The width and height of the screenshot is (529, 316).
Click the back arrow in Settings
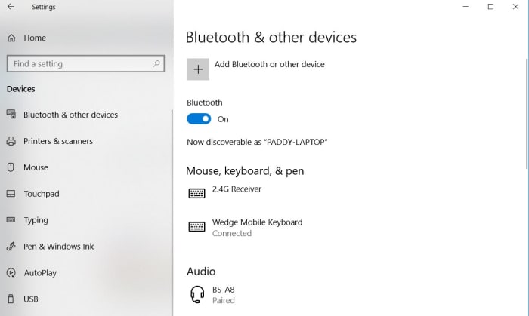(x=11, y=8)
